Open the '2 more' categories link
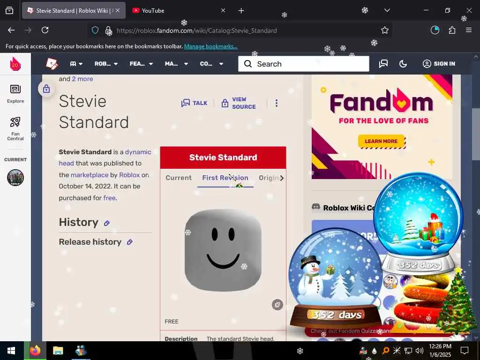Screen dimensions: 480x360 point(82,79)
